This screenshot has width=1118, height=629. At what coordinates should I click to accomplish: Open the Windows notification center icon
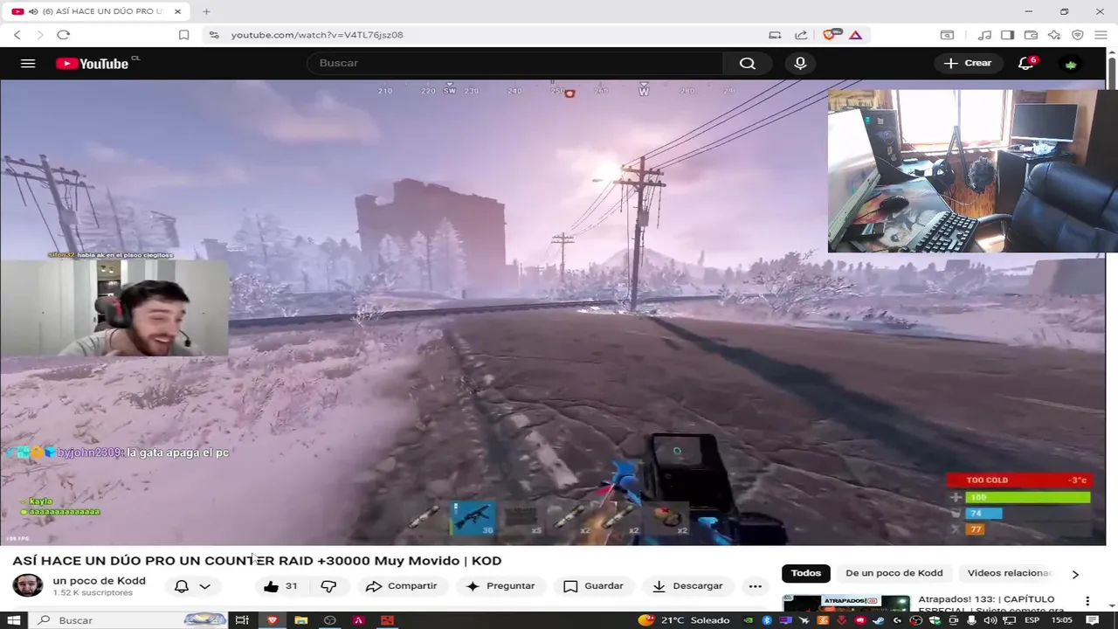pos(1093,620)
